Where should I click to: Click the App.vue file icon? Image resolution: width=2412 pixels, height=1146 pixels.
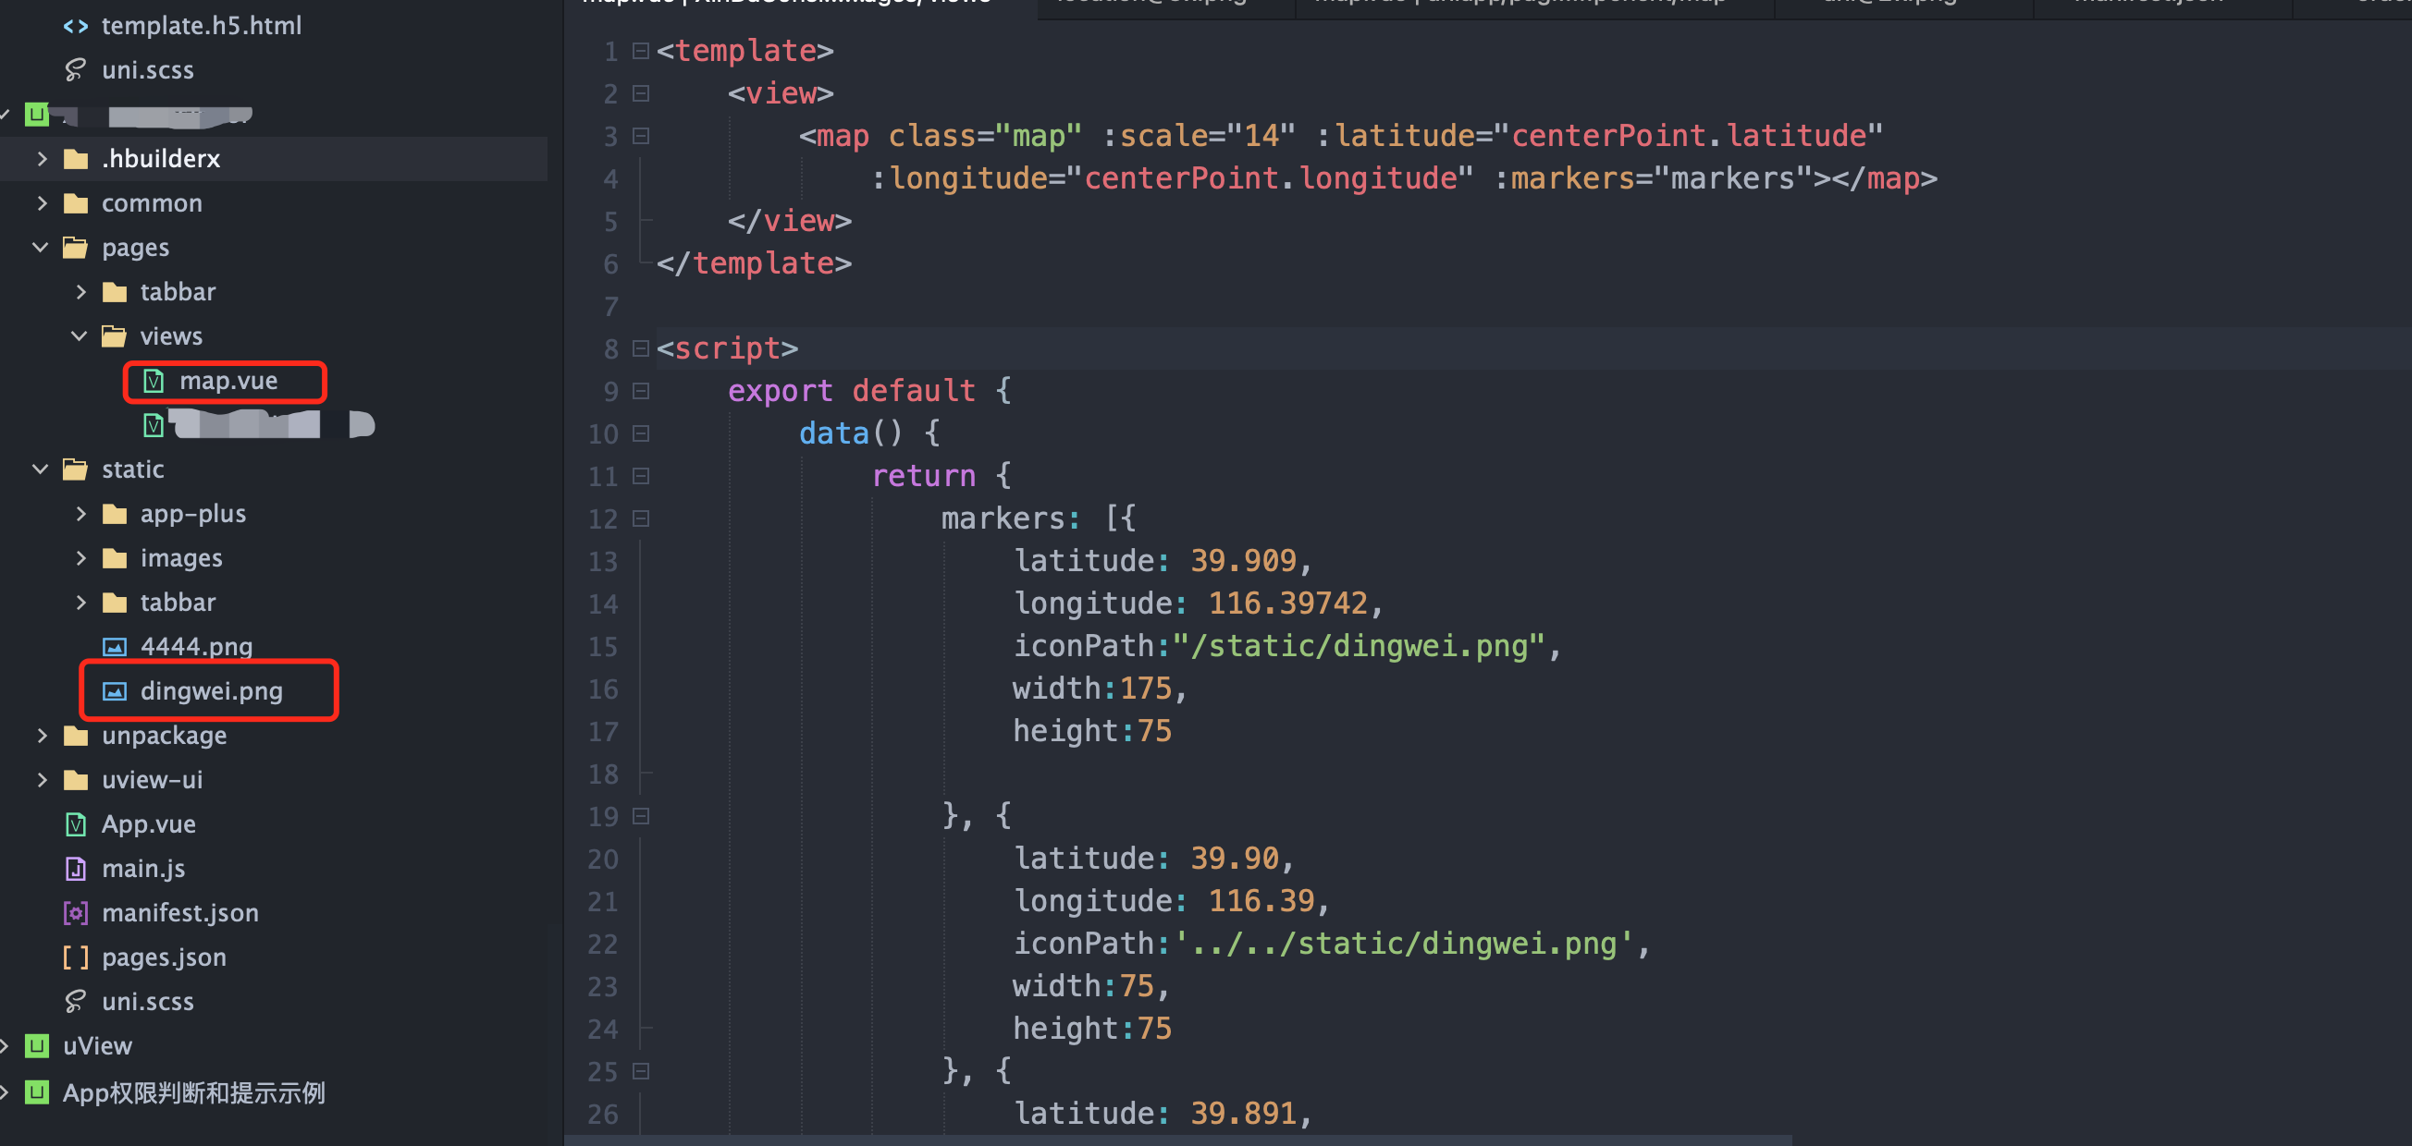click(x=75, y=824)
